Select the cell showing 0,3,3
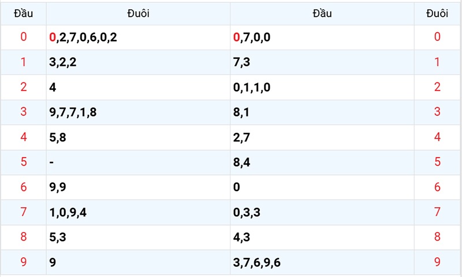This screenshot has width=462, height=277. (x=322, y=212)
